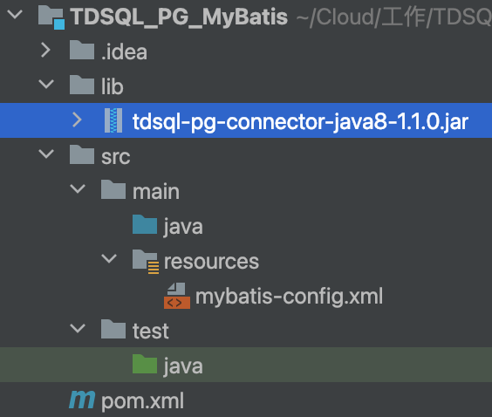
Task: Collapse the src folder
Action: (x=46, y=154)
